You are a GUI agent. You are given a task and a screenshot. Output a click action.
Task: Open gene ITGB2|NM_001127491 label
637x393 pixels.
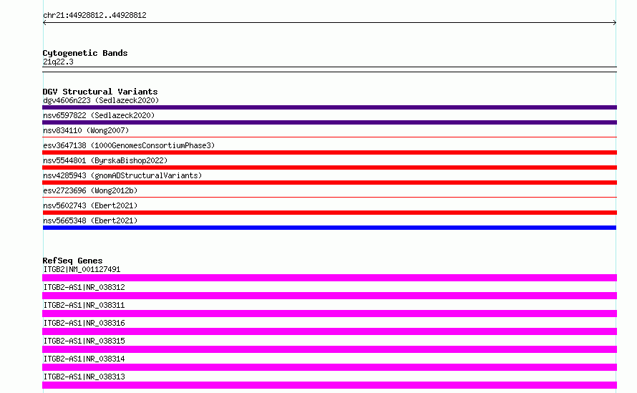click(82, 269)
